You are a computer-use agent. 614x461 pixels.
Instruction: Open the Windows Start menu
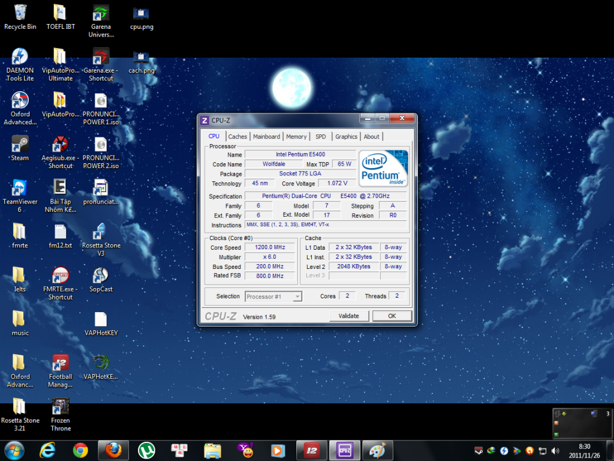pyautogui.click(x=14, y=450)
